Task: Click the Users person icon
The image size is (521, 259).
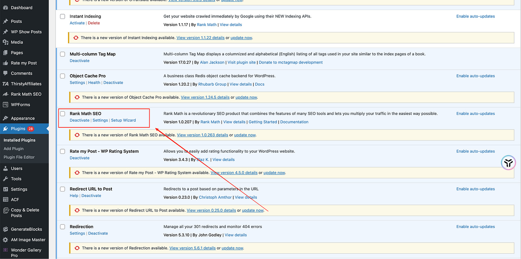Action: click(5, 168)
